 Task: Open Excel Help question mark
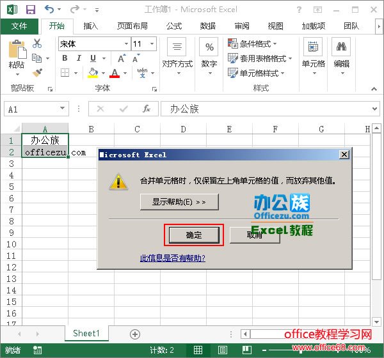[299, 10]
